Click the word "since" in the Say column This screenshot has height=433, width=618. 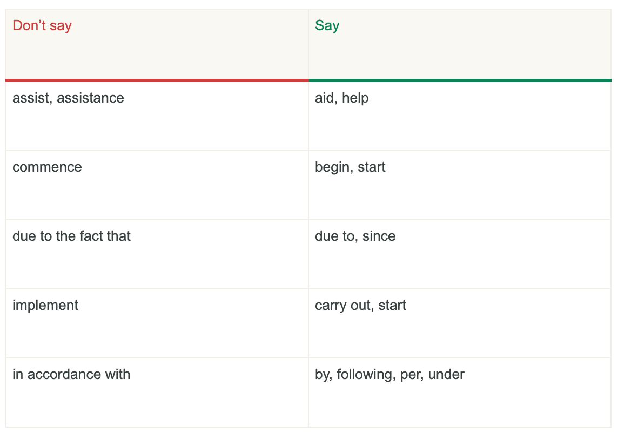(x=379, y=236)
